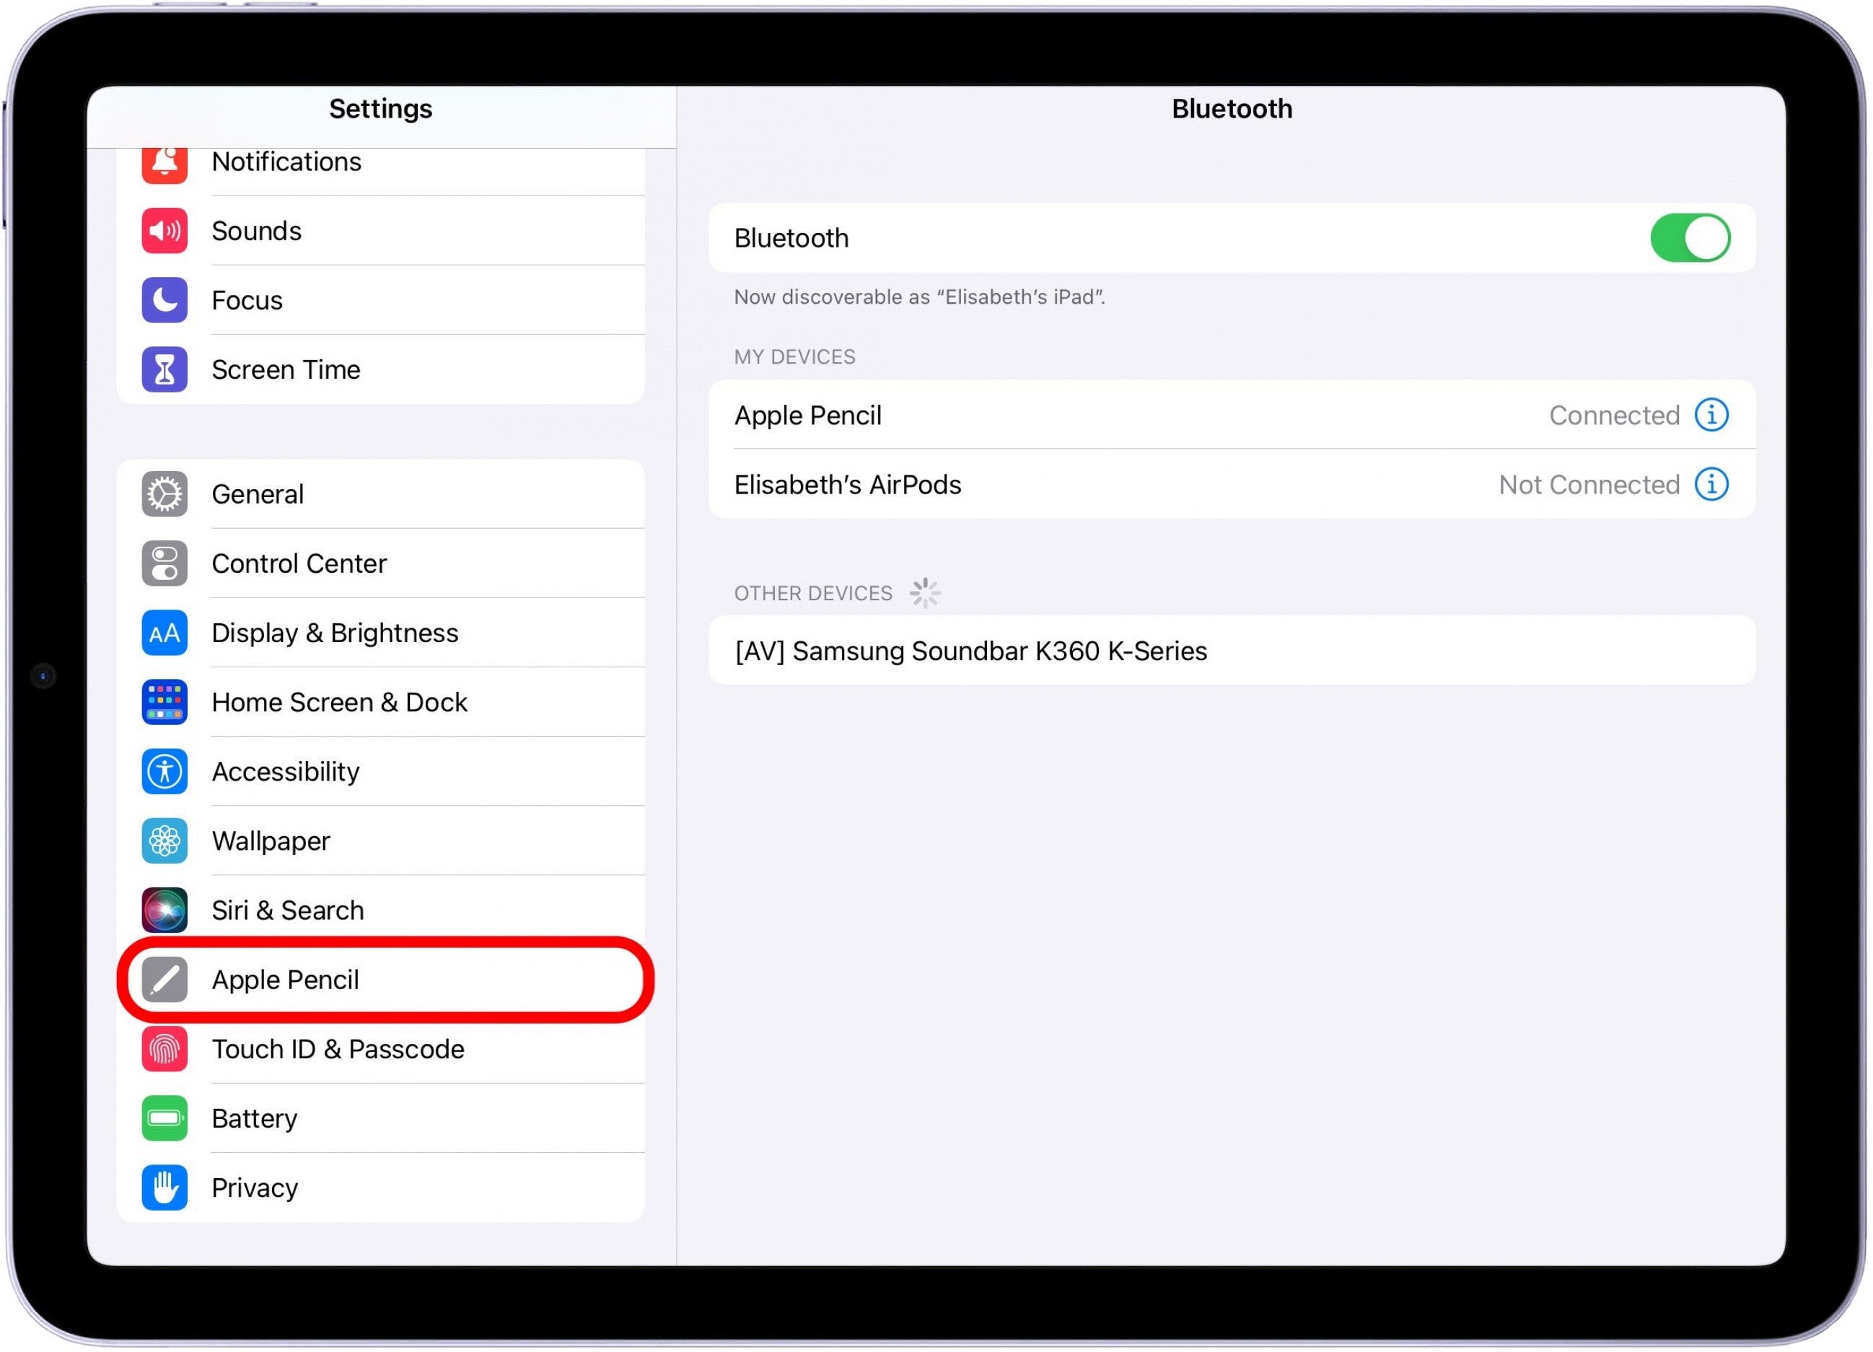This screenshot has height=1352, width=1873.
Task: Select Apple Pencil under My Devices
Action: point(1232,415)
